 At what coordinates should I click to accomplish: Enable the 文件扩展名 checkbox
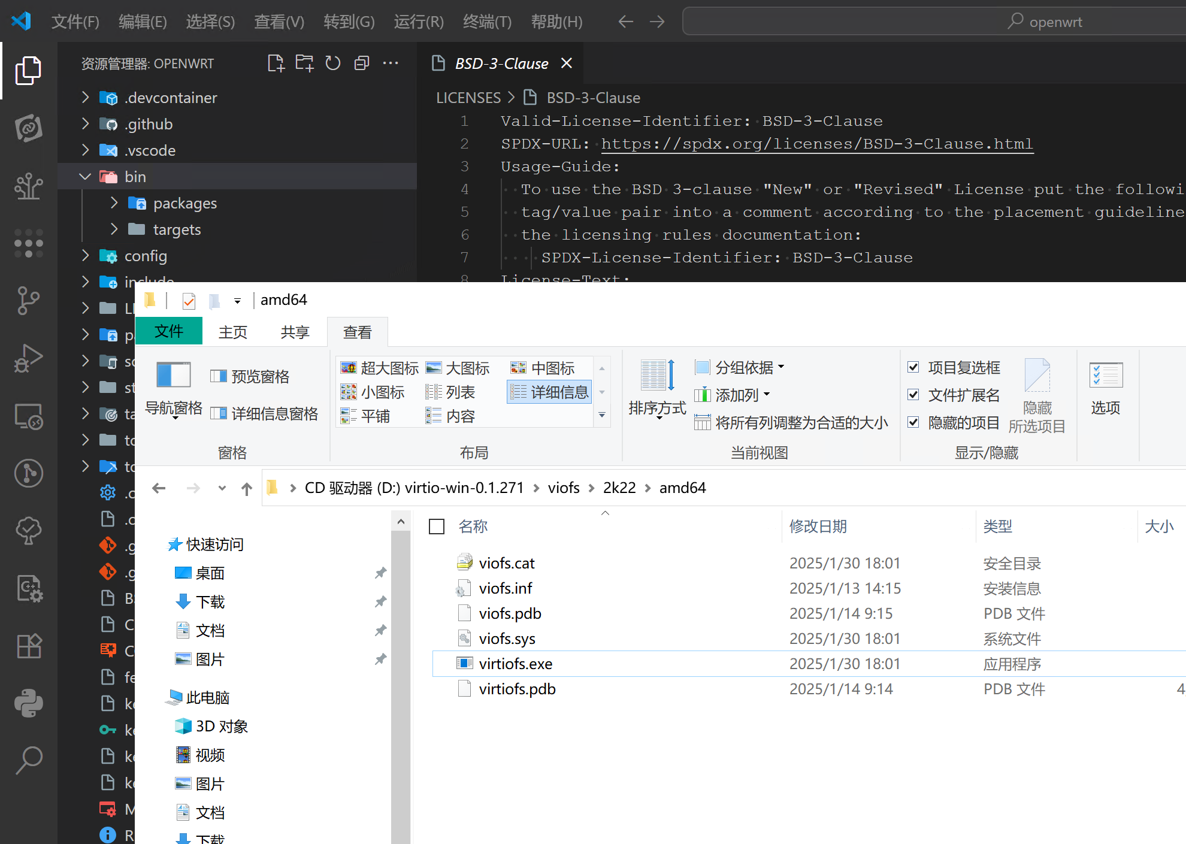[913, 395]
